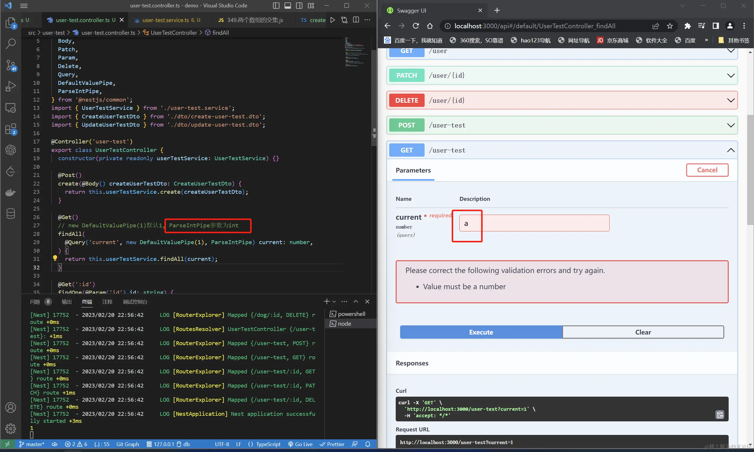754x452 pixels.
Task: Expand the PATCH /user/{id} endpoint
Action: click(x=730, y=76)
